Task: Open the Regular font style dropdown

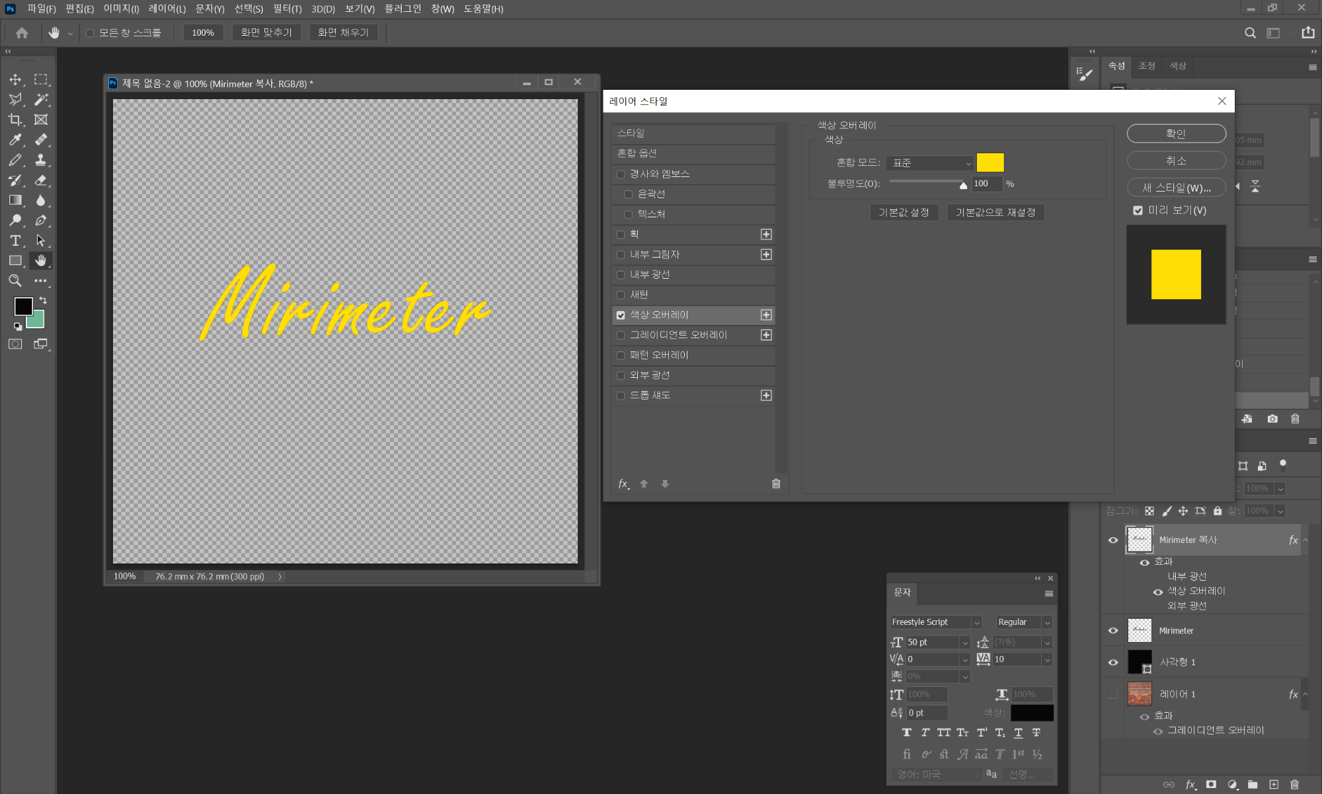Action: click(1047, 622)
